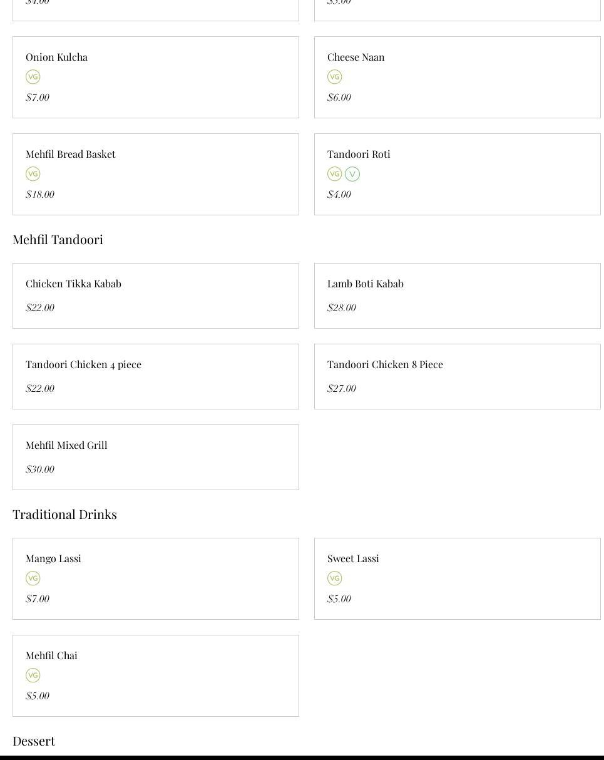Select Tandoori Chicken 8 Piece card
This screenshot has width=604, height=760.
pos(457,376)
